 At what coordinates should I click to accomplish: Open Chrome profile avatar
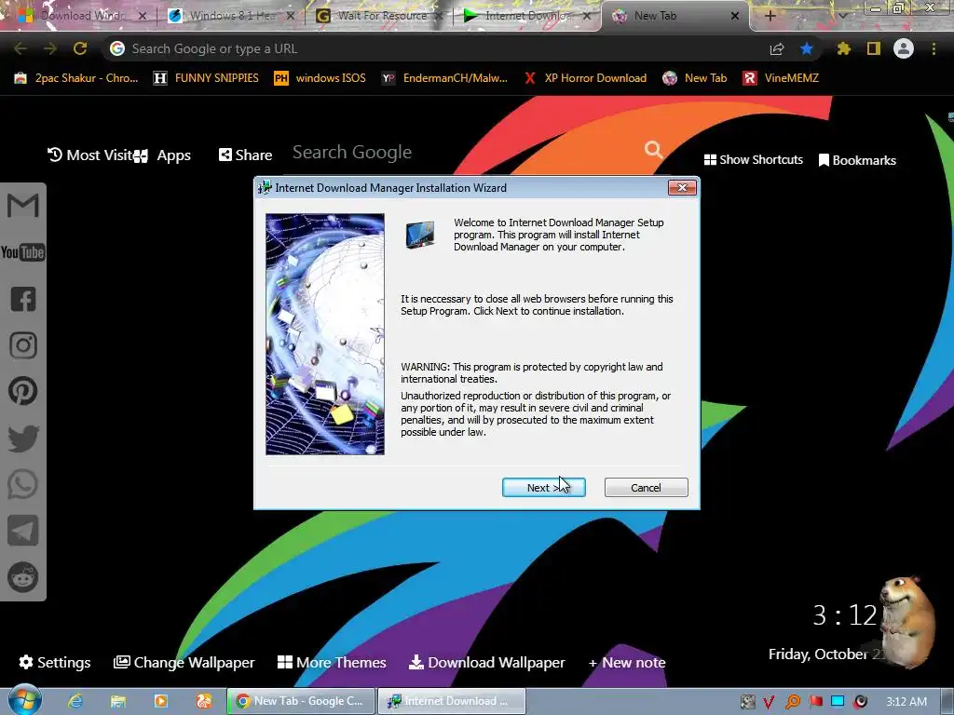coord(904,48)
